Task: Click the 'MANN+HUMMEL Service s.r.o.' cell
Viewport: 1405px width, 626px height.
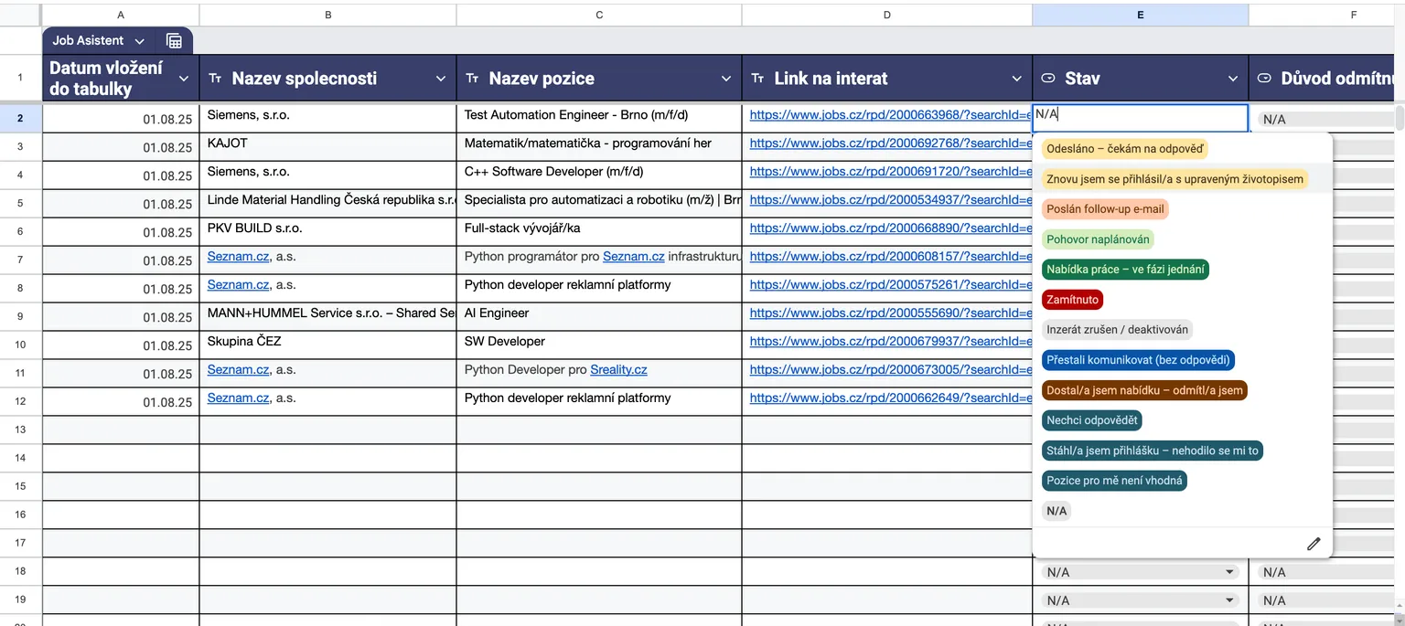Action: coord(327,316)
